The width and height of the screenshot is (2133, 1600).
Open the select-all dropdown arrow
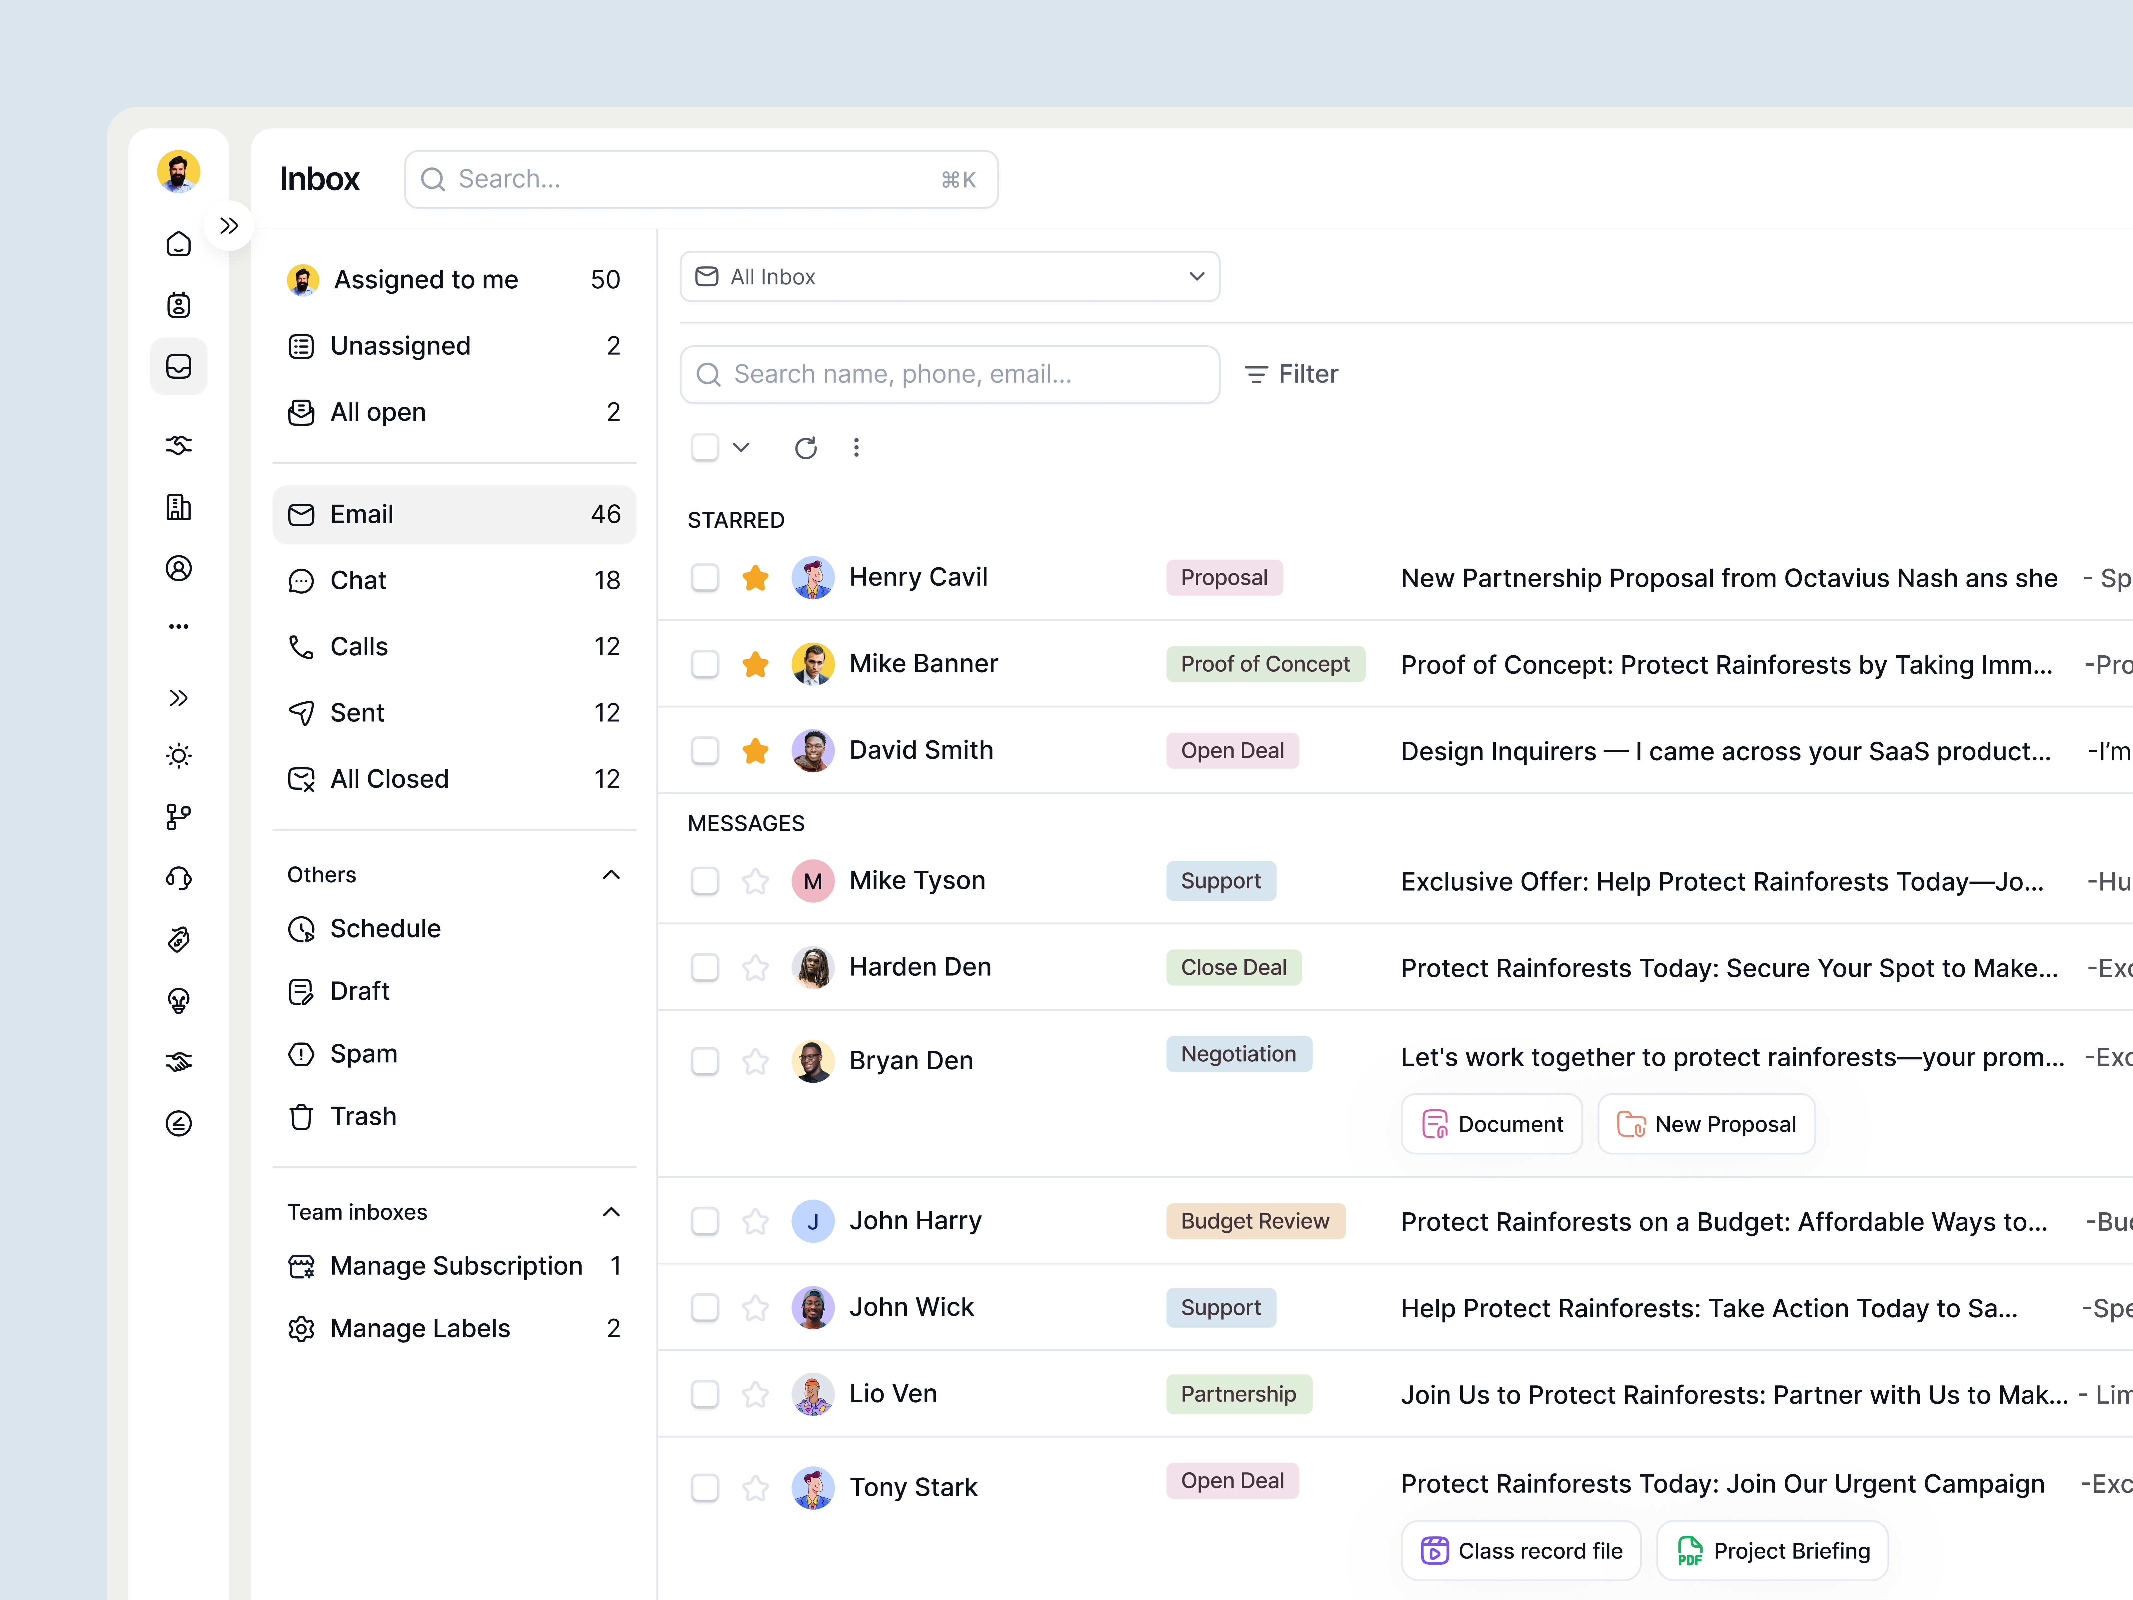pos(741,447)
